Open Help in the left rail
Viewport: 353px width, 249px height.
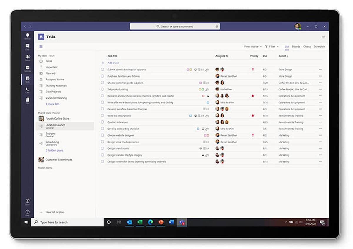click(27, 212)
